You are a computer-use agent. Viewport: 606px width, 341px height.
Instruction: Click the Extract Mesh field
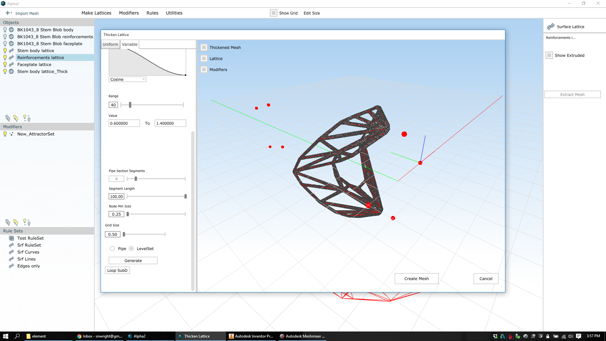pos(572,94)
